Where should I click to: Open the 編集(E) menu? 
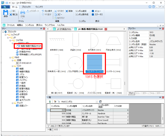point(20,25)
